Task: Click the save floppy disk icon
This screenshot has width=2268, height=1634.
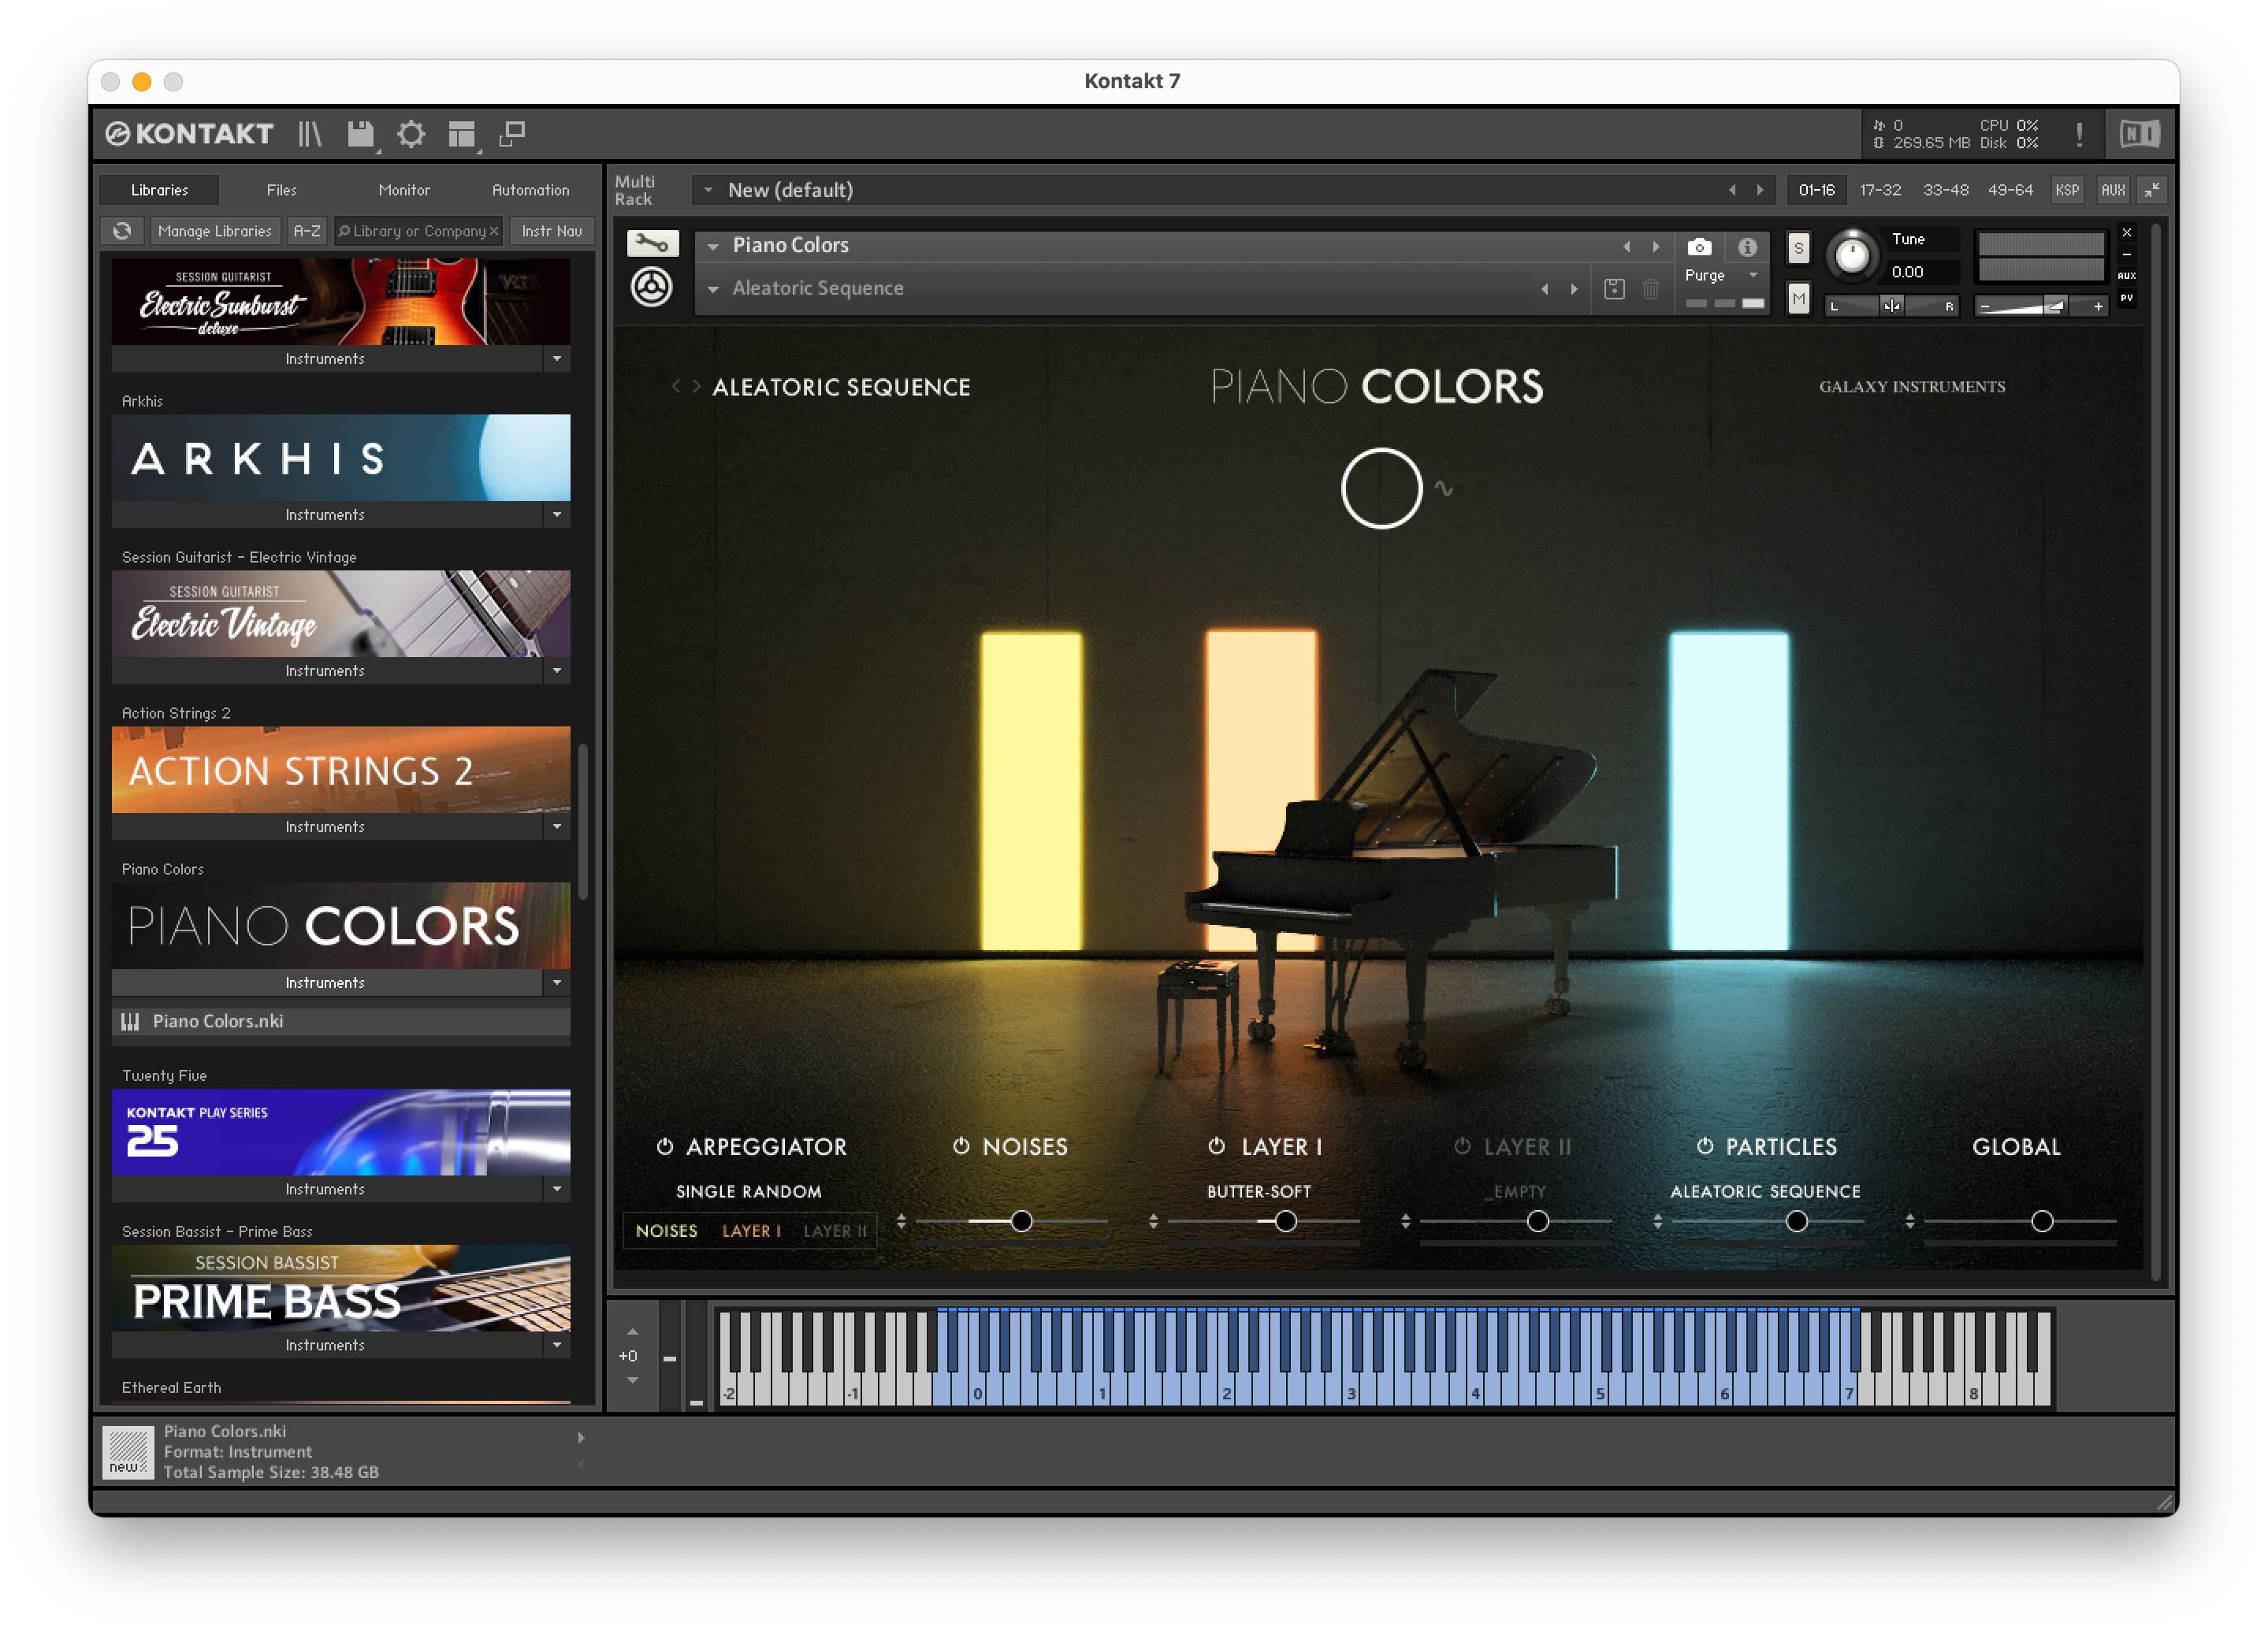Action: point(360,134)
